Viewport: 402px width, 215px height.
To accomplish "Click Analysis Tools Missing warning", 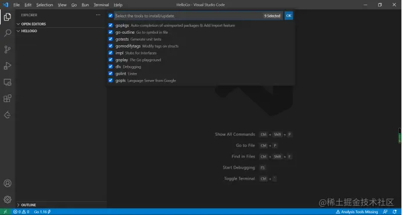I will point(357,212).
